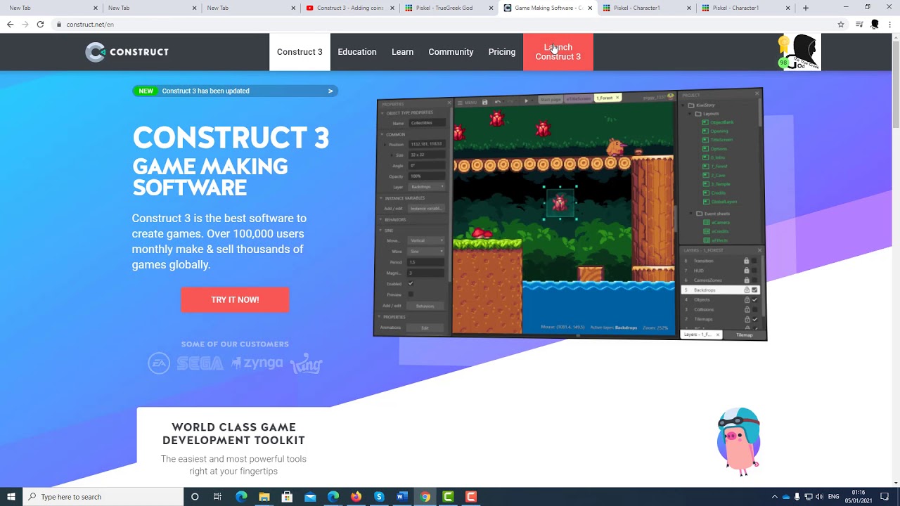The image size is (900, 506).
Task: Open the volume control in system tray
Action: point(820,497)
